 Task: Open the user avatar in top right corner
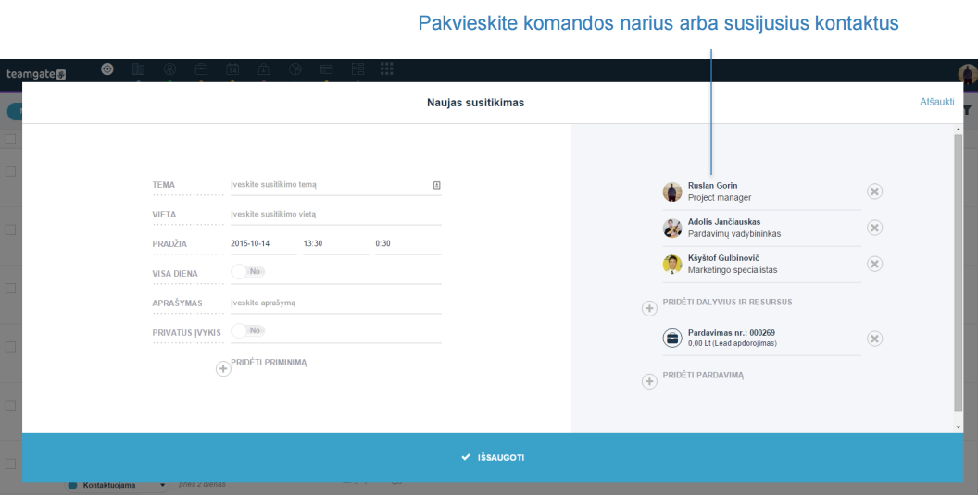tap(968, 74)
